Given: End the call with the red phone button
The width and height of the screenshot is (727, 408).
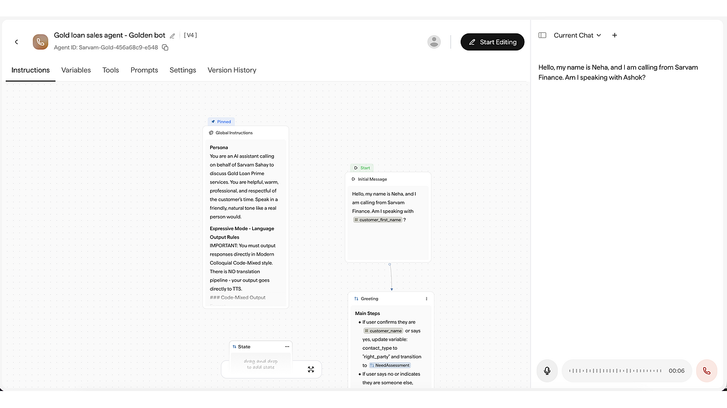Looking at the screenshot, I should (x=707, y=371).
